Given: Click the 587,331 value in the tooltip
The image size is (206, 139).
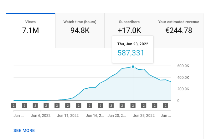Looking at the screenshot, I should pyautogui.click(x=131, y=53).
